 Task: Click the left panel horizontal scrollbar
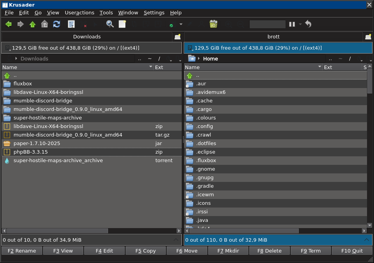pos(57,231)
